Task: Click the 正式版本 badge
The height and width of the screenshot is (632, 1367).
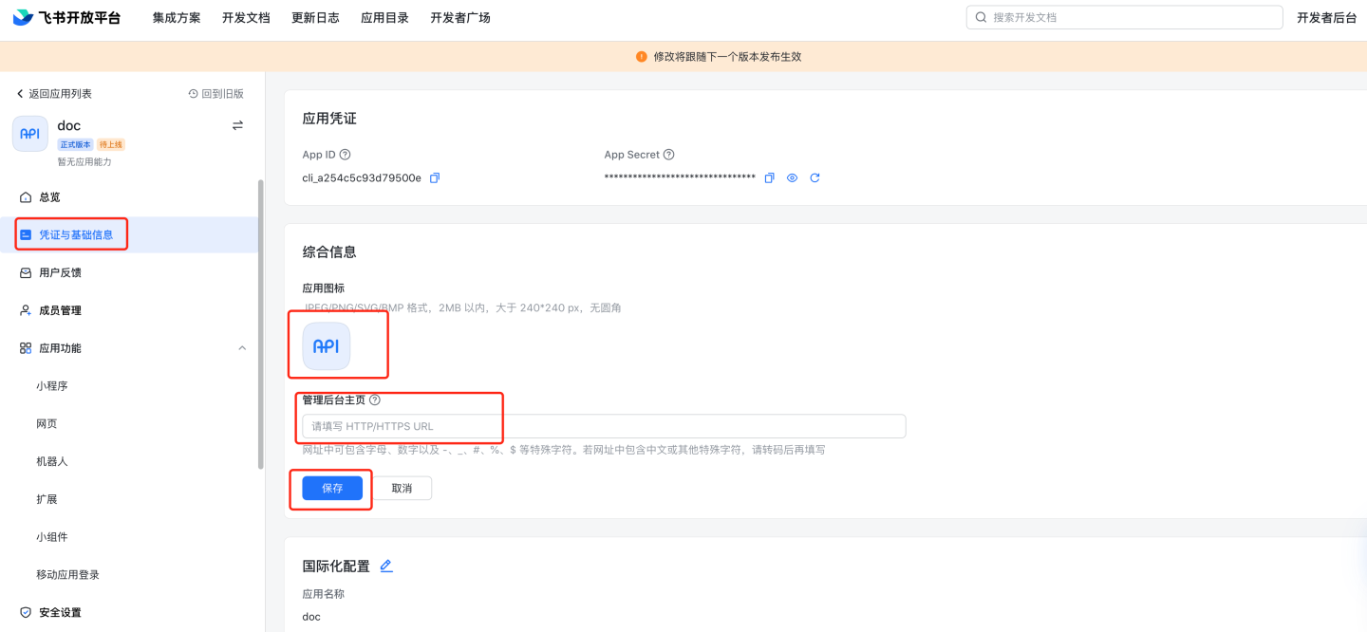Action: (x=75, y=144)
